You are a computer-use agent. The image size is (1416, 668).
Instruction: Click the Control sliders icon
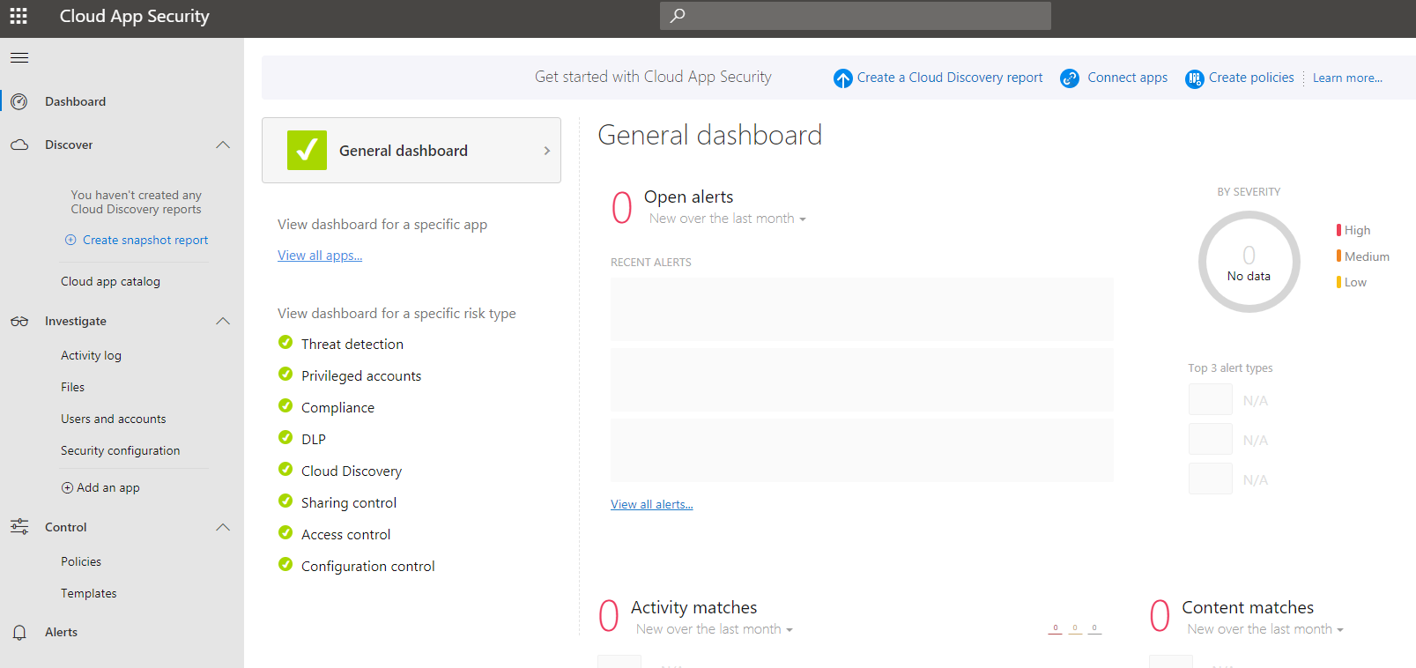(x=19, y=527)
